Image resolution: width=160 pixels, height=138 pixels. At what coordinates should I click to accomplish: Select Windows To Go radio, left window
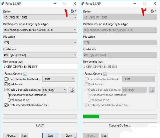9,100
